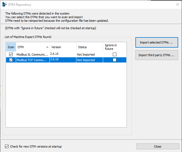Sort by the Scan column header

pyautogui.click(x=11, y=47)
